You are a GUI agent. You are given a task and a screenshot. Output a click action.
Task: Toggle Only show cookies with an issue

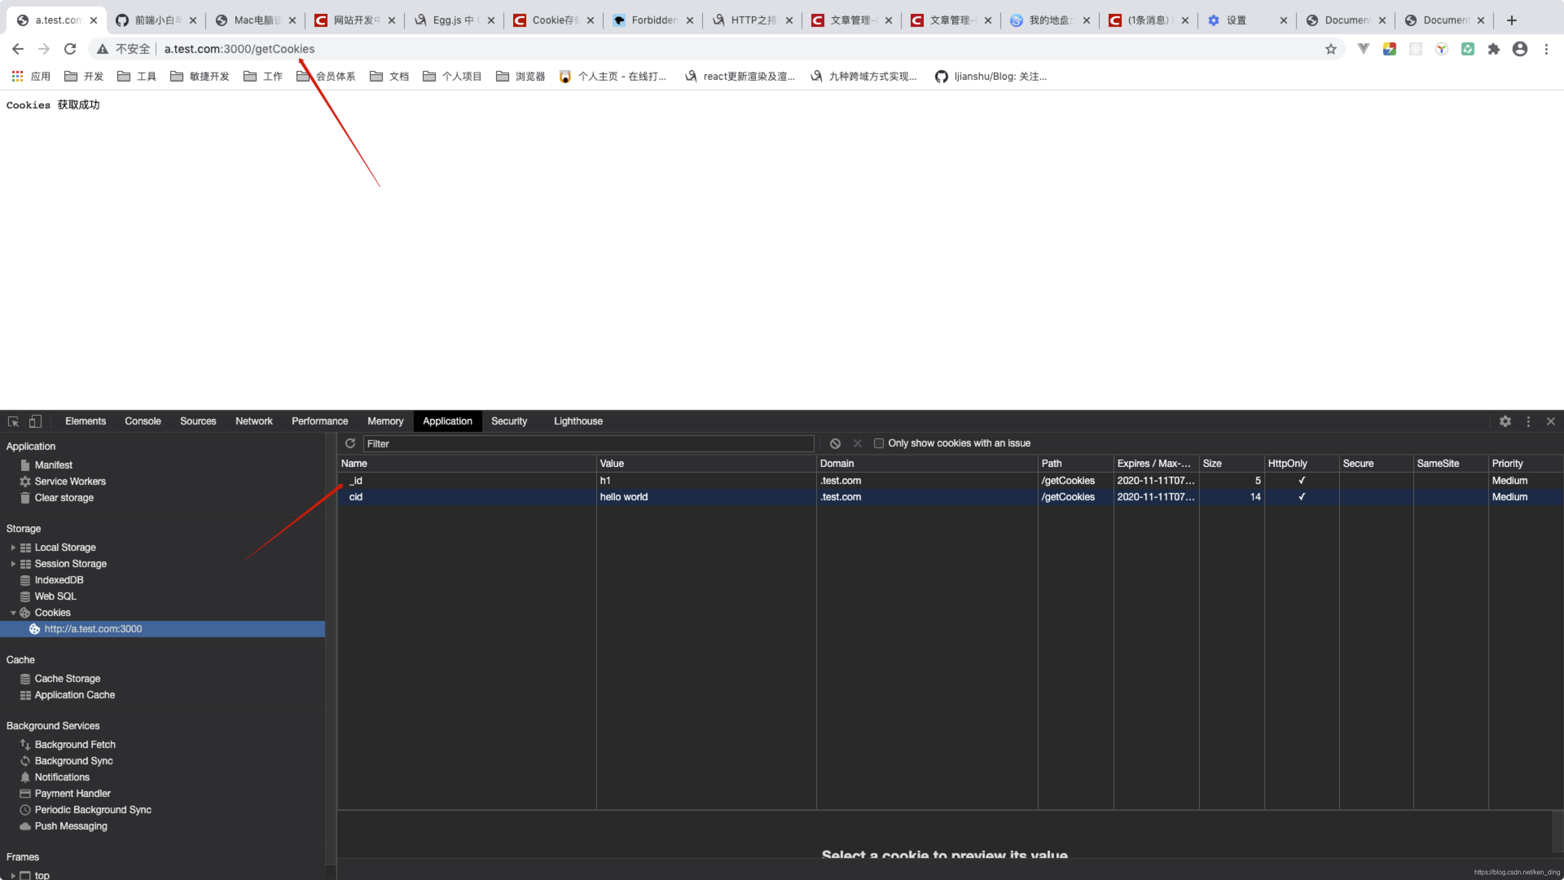(879, 443)
